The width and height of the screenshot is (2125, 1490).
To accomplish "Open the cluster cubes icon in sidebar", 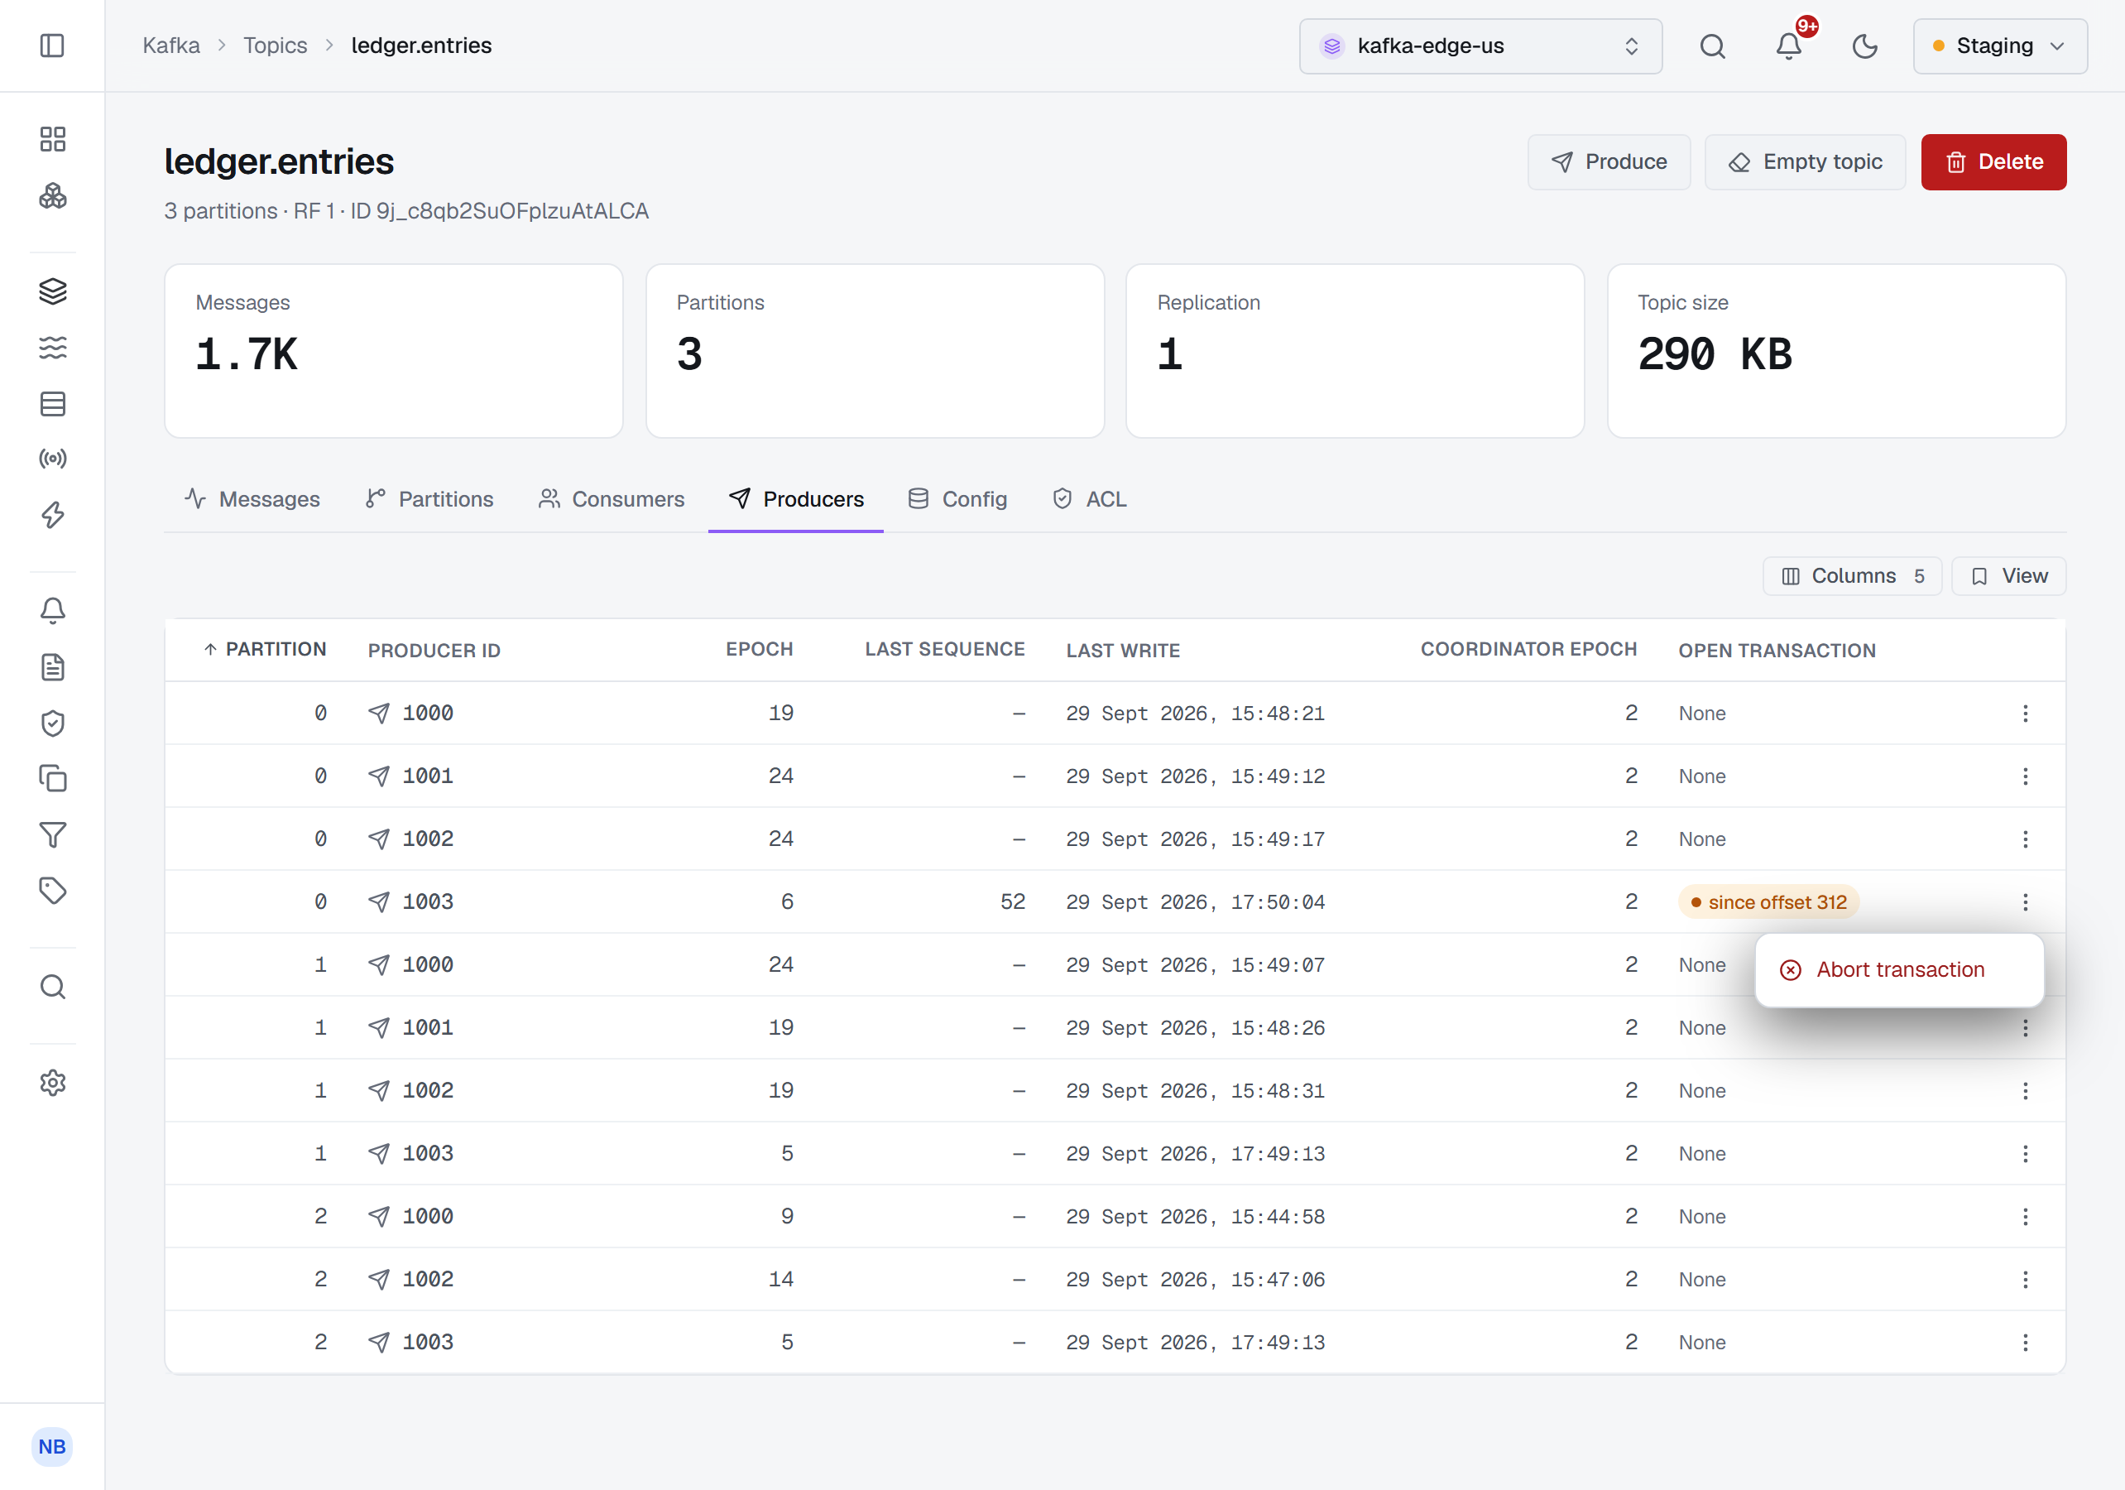I will pos(53,195).
